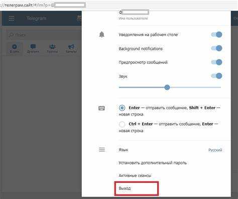Toggle Уведомления на рабочем столе switch

click(216, 35)
